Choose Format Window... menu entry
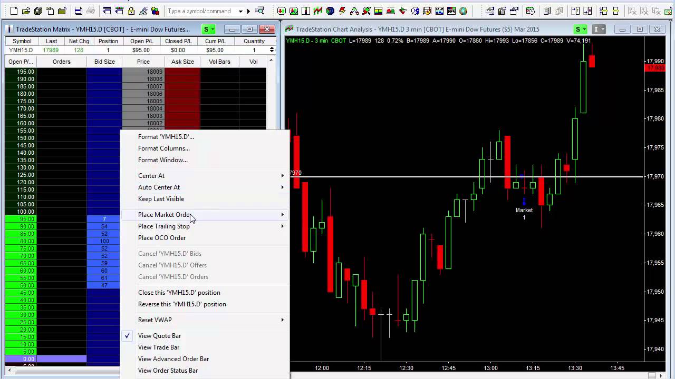The height and width of the screenshot is (379, 675). (x=163, y=160)
